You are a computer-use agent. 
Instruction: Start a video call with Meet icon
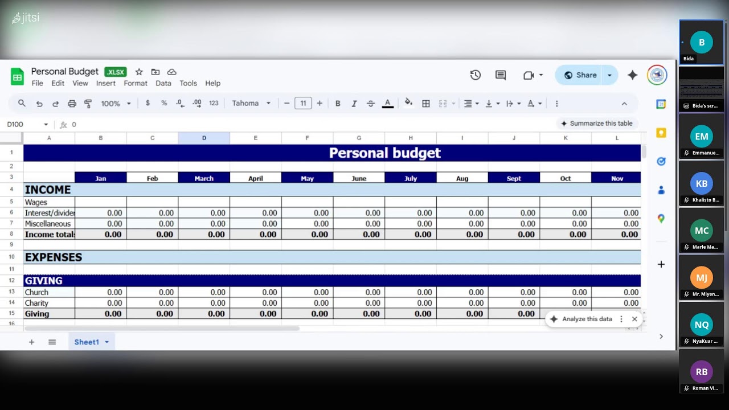click(529, 75)
